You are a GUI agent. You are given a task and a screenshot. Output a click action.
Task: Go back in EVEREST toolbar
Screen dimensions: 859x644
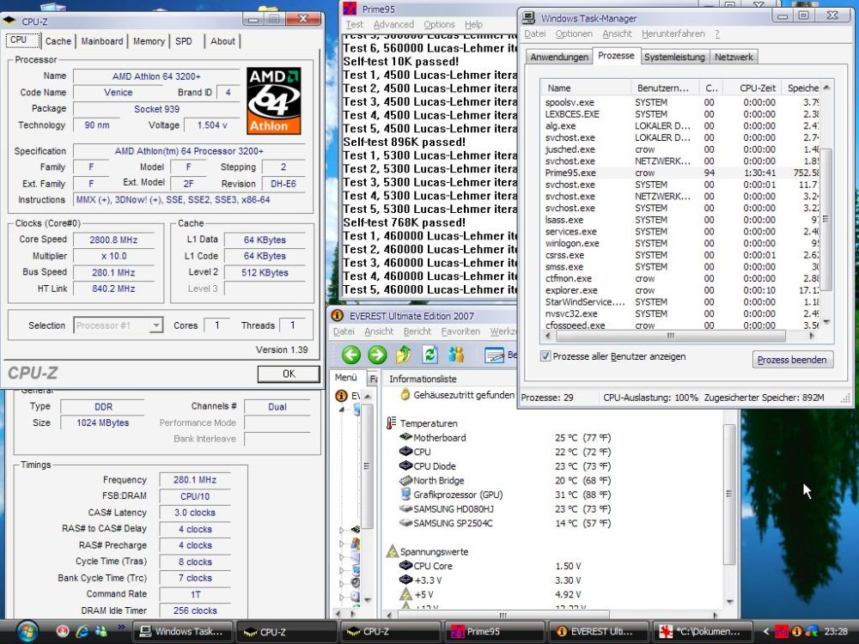tap(351, 355)
